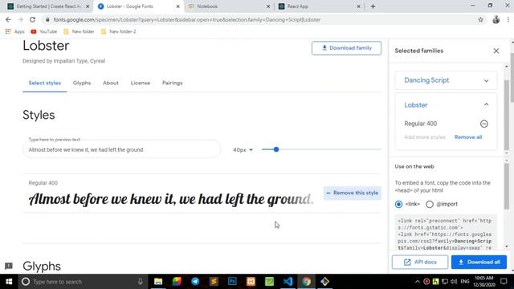
Task: Click the Download all button
Action: pos(479,262)
